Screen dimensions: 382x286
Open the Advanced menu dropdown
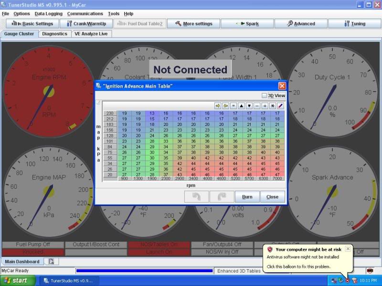tap(301, 23)
